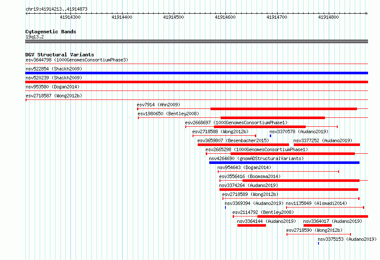Select the nsv4264690 blue variant bar

pos(284,163)
